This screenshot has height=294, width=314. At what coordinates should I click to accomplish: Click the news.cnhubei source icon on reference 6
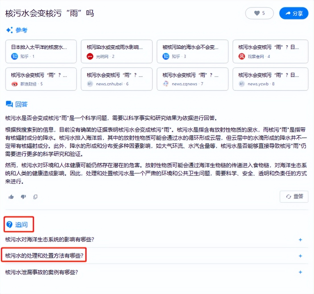[90, 84]
